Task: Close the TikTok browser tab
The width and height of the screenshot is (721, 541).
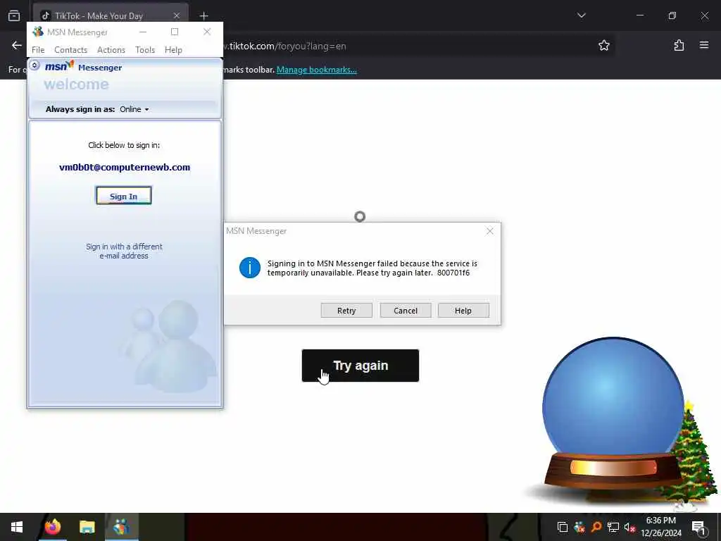Action: tap(177, 15)
